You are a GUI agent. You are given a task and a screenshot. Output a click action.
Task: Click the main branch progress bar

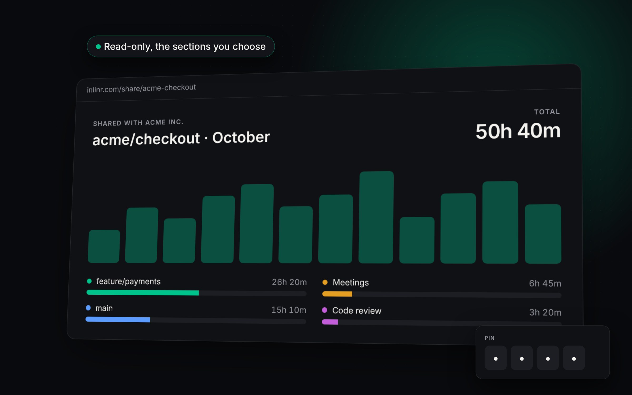(x=196, y=320)
